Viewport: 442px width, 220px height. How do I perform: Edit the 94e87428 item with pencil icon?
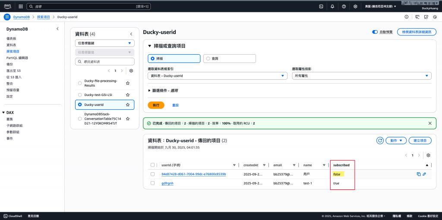pyautogui.click(x=424, y=174)
